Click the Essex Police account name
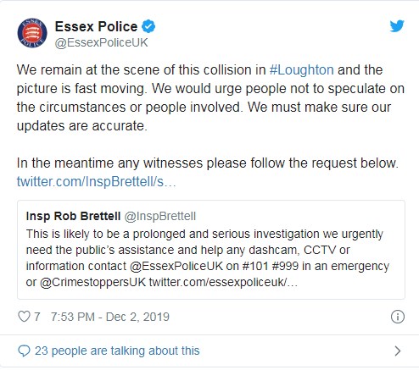419x370 pixels. [x=96, y=26]
